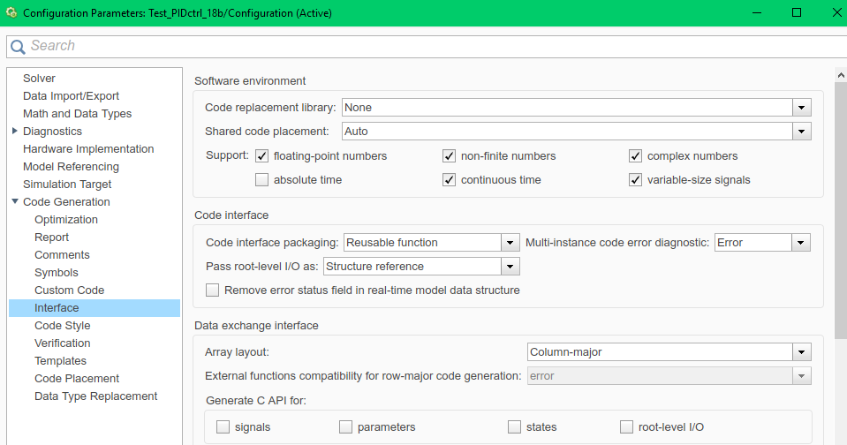Open the Solver pane

39,79
